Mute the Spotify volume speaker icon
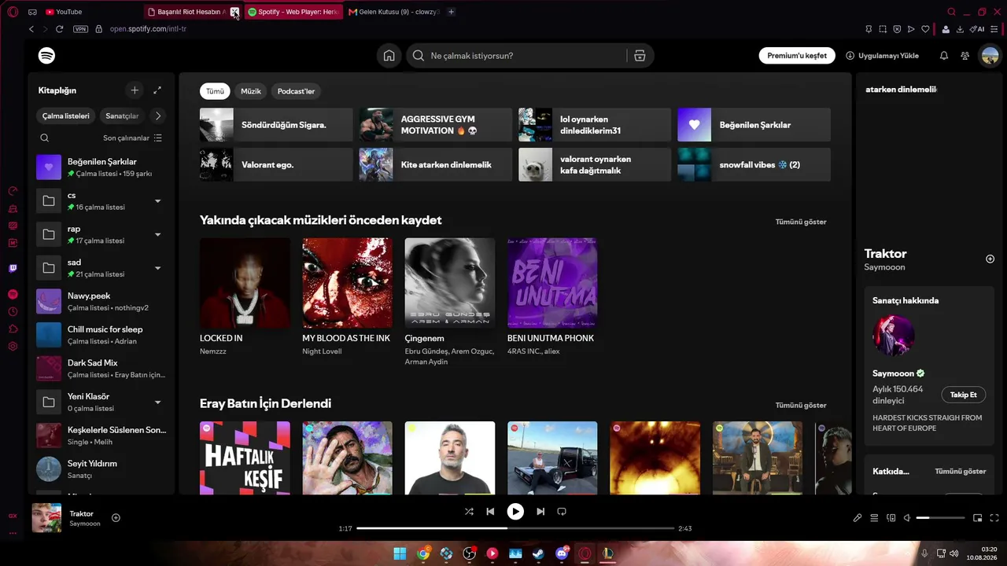The image size is (1007, 566). (907, 518)
